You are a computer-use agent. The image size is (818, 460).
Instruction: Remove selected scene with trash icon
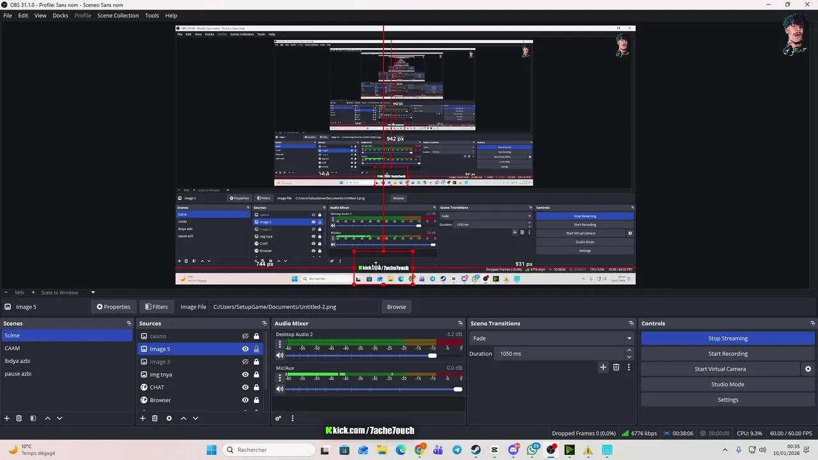[x=19, y=418]
